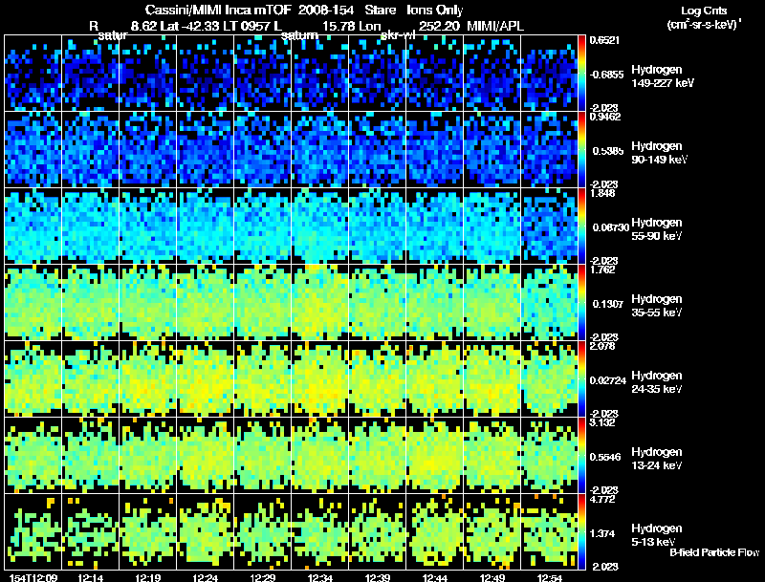This screenshot has width=765, height=582.
Task: Click the color bar maximum value 1.762
Action: pyautogui.click(x=602, y=269)
